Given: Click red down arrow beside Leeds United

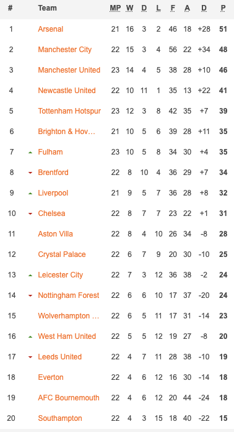Looking at the screenshot, I should 30,357.
